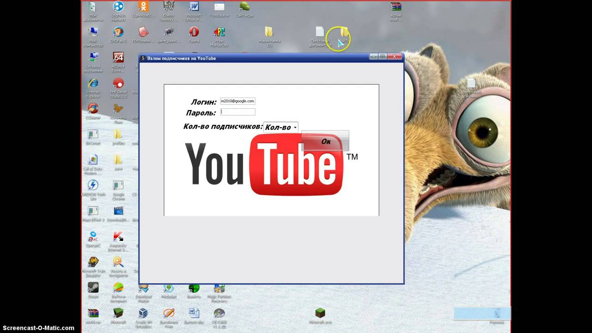This screenshot has height=333, width=592.
Task: Select the Мои документы desktop icon
Action: point(93,12)
